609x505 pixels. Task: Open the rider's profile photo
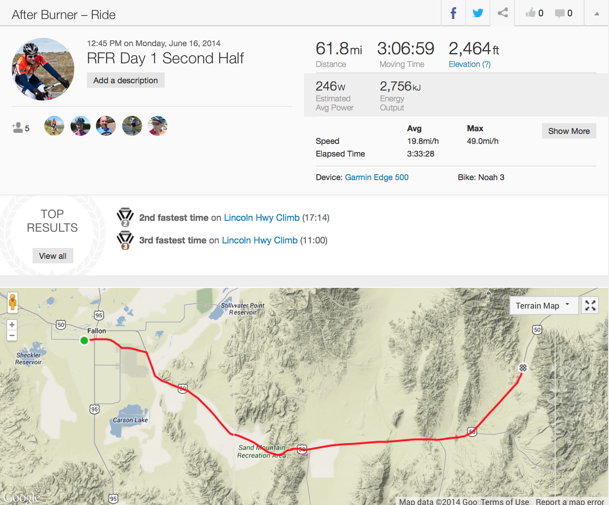[x=43, y=69]
